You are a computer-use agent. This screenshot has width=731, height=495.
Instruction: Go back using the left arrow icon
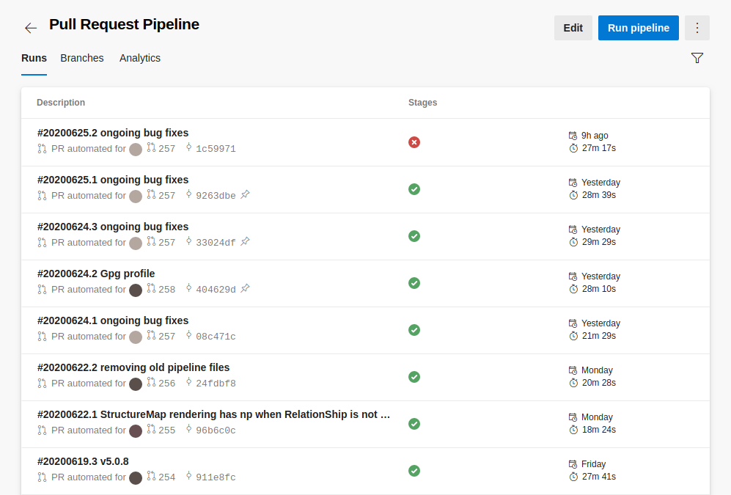31,28
